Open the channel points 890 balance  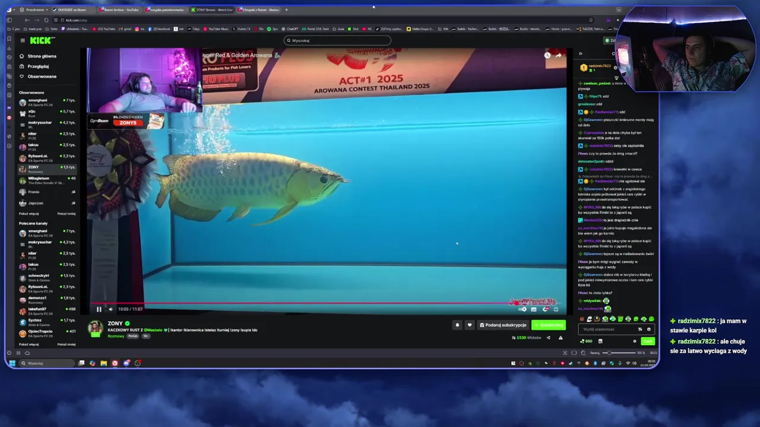[x=587, y=341]
